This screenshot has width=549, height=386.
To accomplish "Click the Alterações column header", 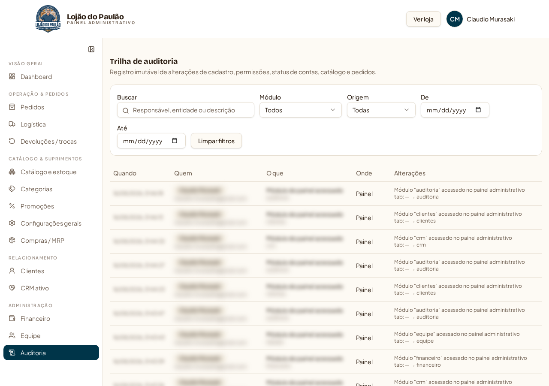I will click(x=410, y=173).
